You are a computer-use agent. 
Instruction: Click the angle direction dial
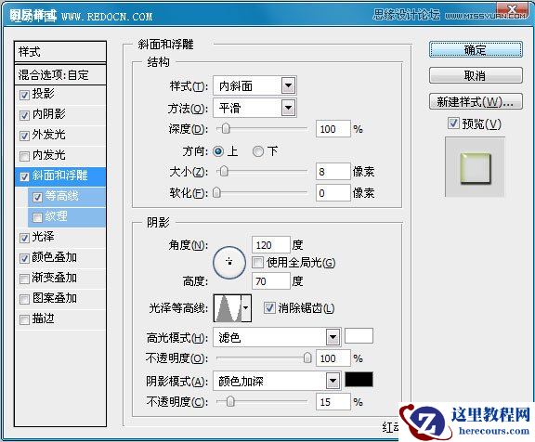(229, 262)
